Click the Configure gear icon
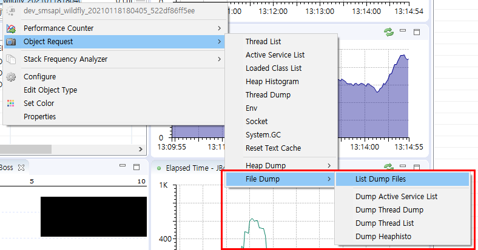The height and width of the screenshot is (250, 478). pyautogui.click(x=11, y=77)
